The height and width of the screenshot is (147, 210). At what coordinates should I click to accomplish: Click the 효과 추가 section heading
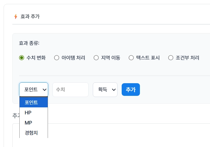click(x=30, y=17)
